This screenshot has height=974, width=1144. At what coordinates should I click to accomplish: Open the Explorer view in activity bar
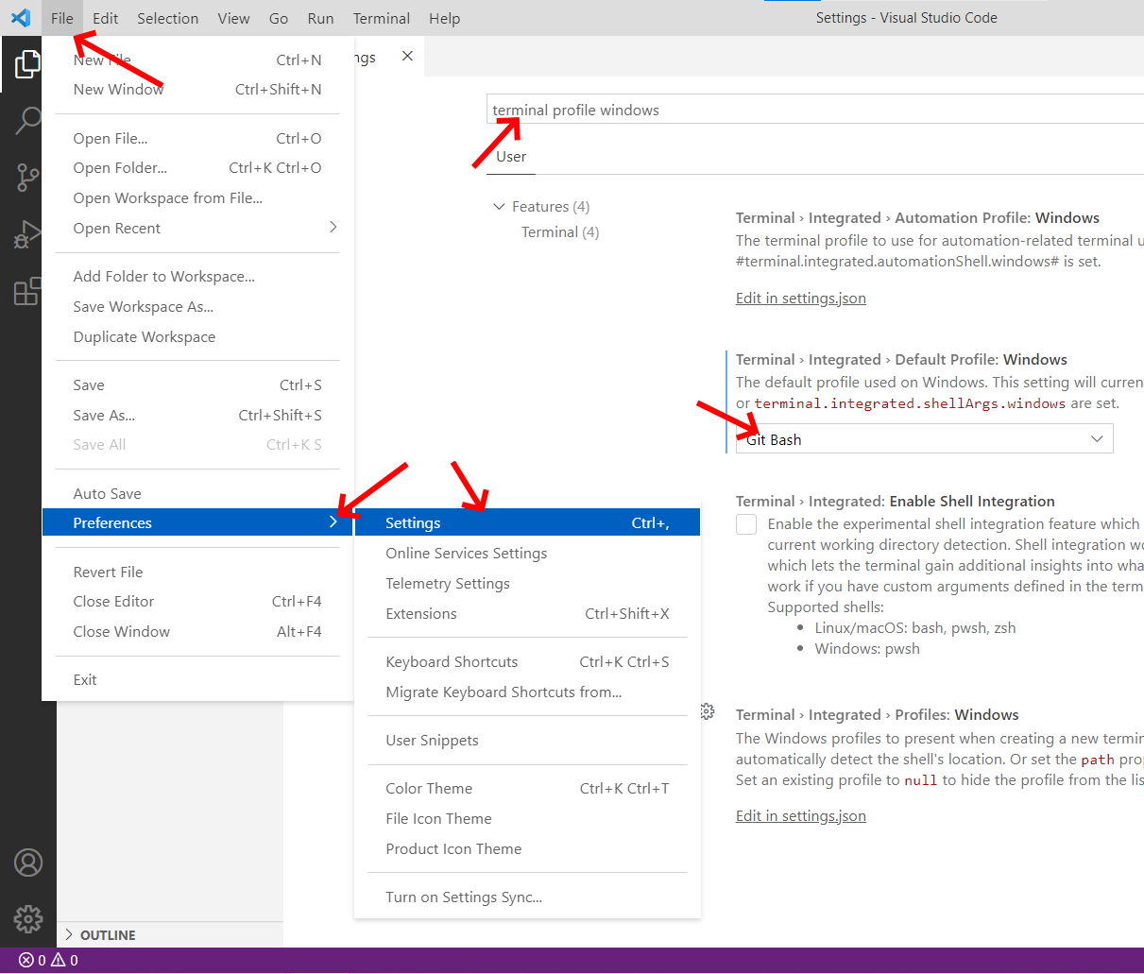[x=27, y=64]
